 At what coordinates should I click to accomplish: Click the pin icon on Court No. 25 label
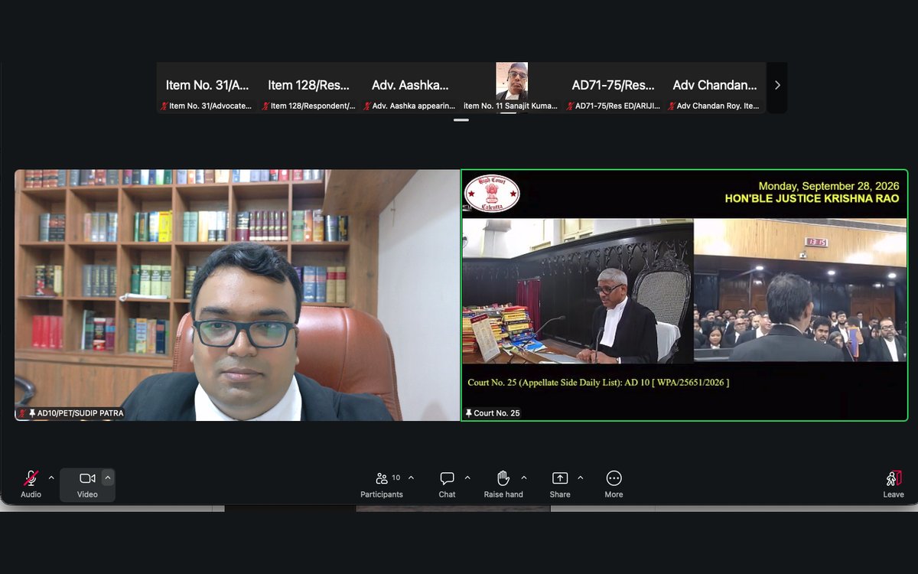[468, 413]
